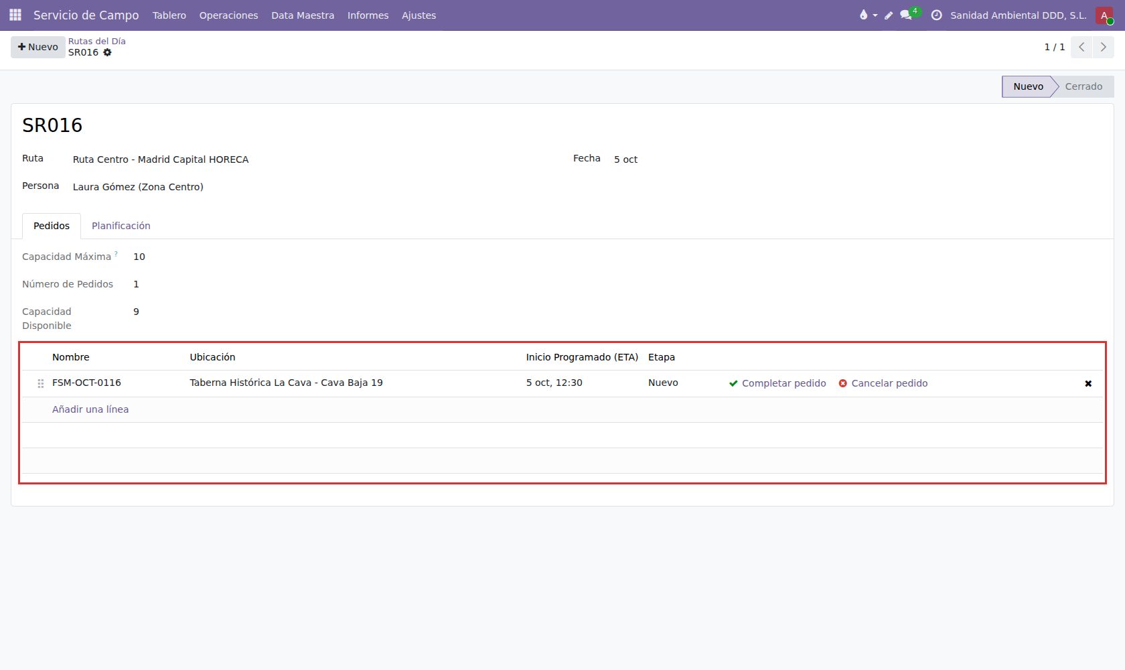This screenshot has height=670, width=1125.
Task: Open the Data Maestra menu
Action: [303, 15]
